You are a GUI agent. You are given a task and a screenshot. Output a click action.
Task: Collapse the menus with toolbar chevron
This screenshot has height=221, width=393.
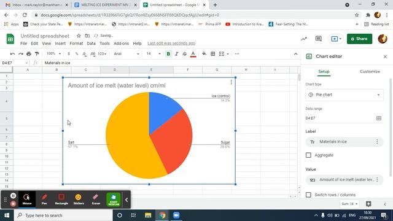[x=296, y=54]
